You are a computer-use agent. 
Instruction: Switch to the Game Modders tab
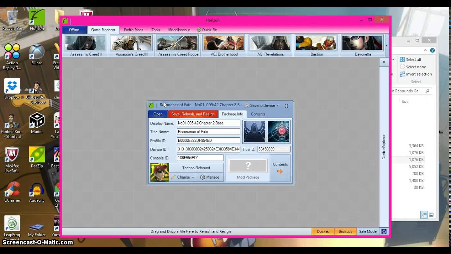click(103, 30)
